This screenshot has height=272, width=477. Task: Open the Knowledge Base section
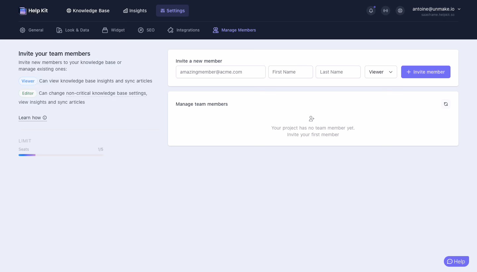pyautogui.click(x=88, y=11)
